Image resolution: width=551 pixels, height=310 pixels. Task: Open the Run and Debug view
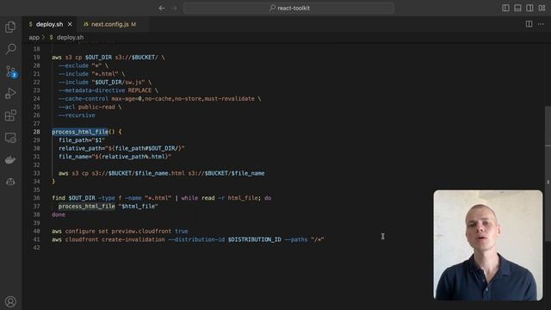(10, 94)
